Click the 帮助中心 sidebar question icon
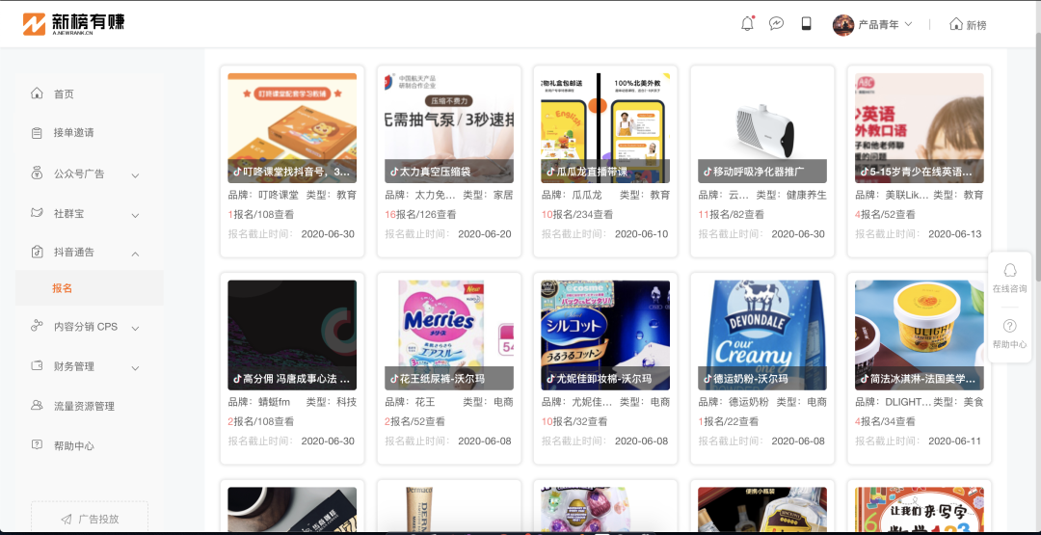 tap(38, 444)
